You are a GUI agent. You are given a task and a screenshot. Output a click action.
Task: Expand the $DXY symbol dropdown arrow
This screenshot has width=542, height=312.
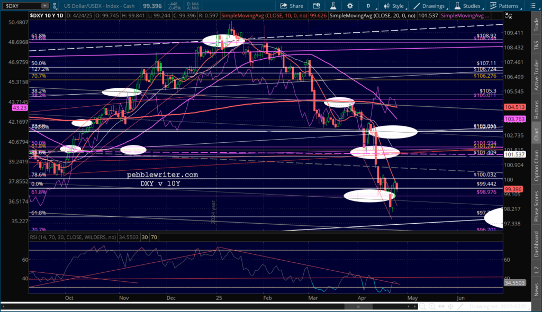pyautogui.click(x=44, y=6)
